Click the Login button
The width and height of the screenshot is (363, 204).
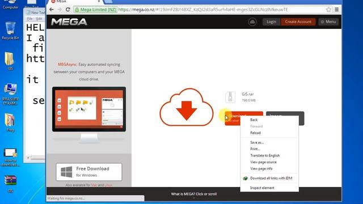[271, 22]
